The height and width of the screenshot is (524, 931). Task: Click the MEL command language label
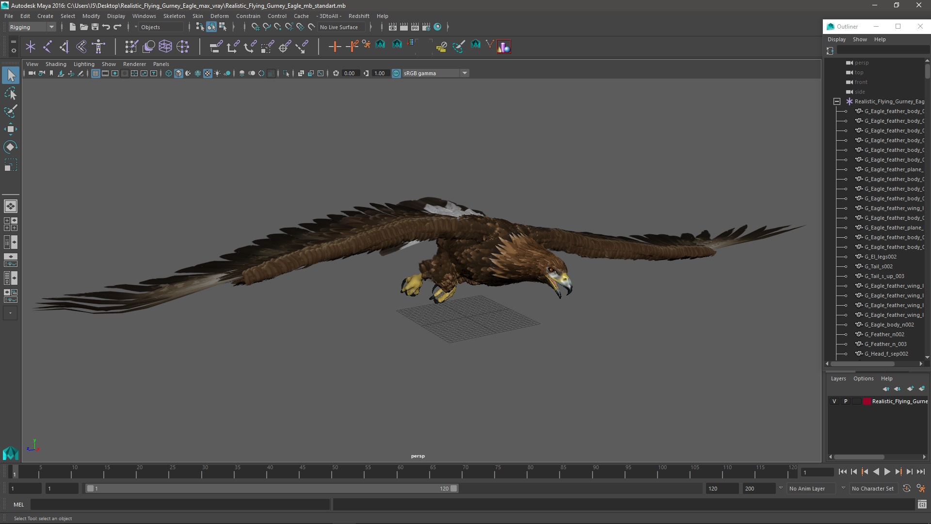18,505
